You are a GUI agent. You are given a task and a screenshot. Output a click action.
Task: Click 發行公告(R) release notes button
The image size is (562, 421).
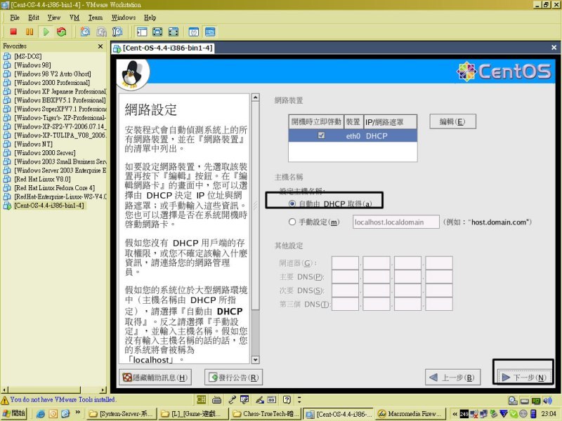pos(233,377)
